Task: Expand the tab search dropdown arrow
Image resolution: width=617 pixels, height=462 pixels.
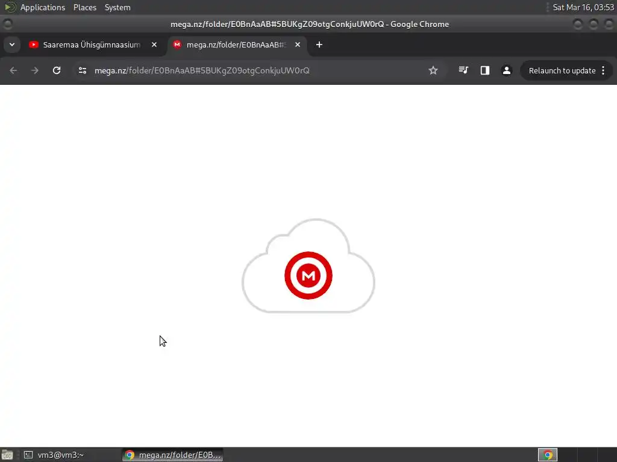Action: (12, 45)
